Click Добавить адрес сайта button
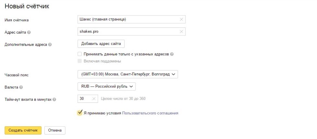The image size is (317, 139). click(x=101, y=44)
